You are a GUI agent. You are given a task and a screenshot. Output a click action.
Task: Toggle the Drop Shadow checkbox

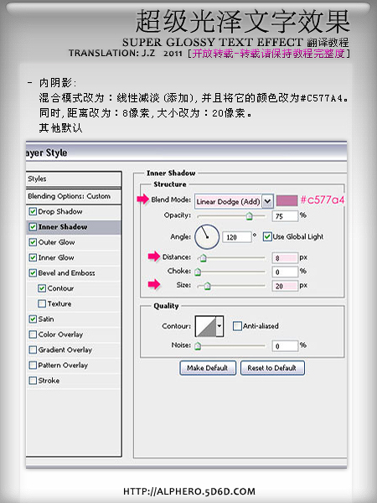(x=33, y=211)
